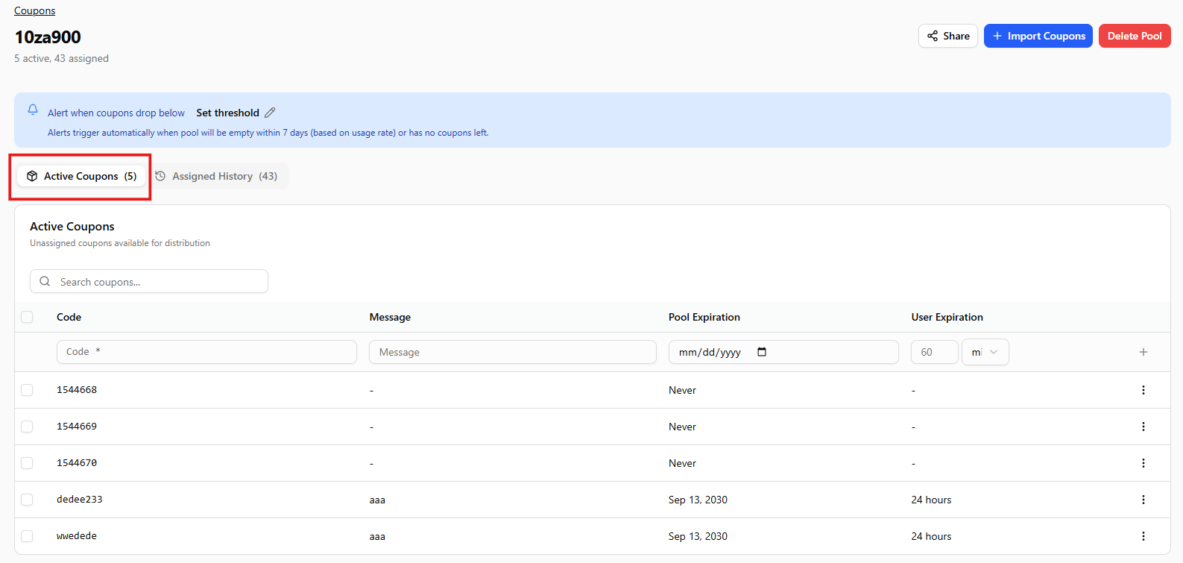Image resolution: width=1183 pixels, height=563 pixels.
Task: Click pool expiration for dedee233
Action: tap(698, 500)
